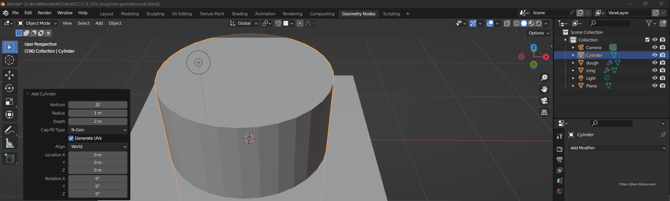The image size is (670, 201).
Task: Open the Tool properties tab
Action: click(x=560, y=136)
